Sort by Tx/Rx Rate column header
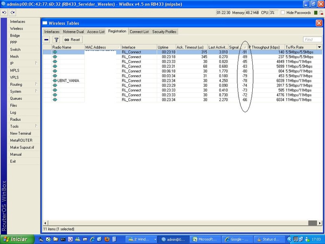Screen dimensions: 325x244 [301, 47]
